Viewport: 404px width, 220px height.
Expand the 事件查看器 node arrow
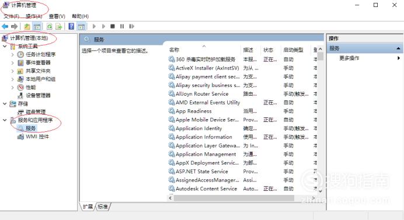[12, 62]
